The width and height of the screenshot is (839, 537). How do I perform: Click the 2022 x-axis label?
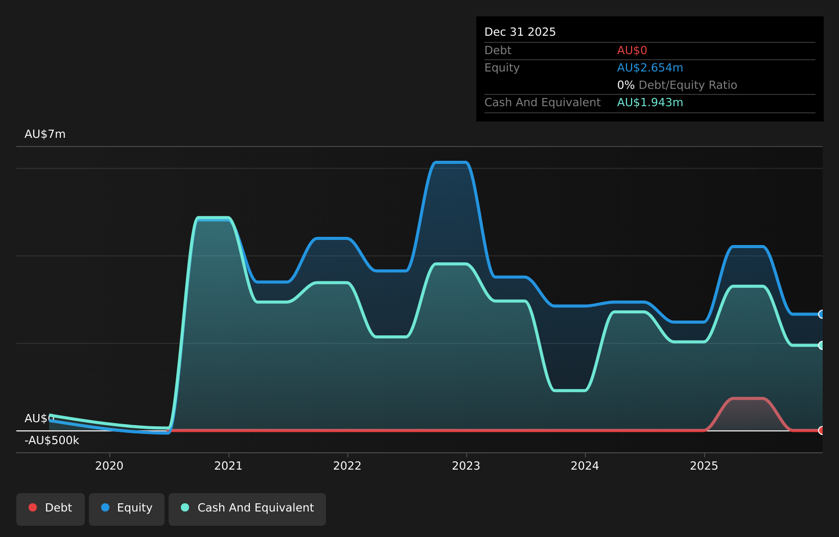pos(347,466)
